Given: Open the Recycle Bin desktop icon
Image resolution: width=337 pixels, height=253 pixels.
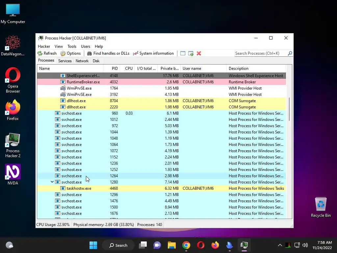Looking at the screenshot, I should point(321,207).
